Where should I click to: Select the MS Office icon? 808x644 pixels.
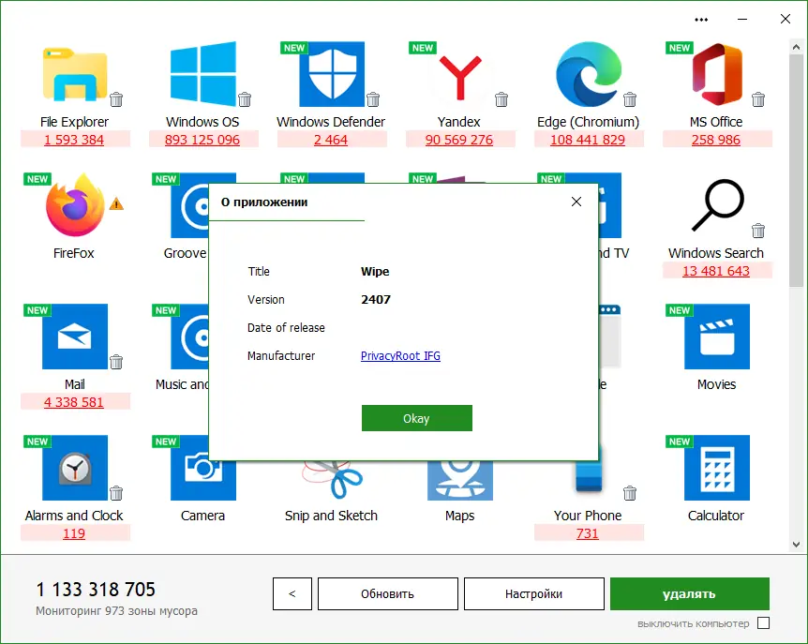[x=717, y=74]
